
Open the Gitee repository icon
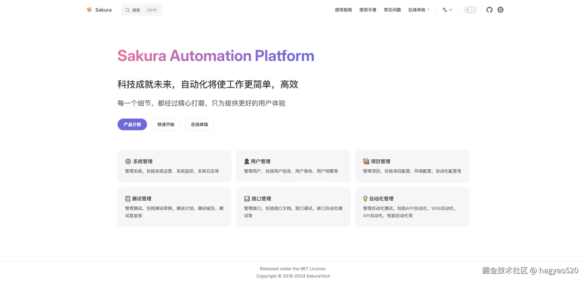[500, 10]
